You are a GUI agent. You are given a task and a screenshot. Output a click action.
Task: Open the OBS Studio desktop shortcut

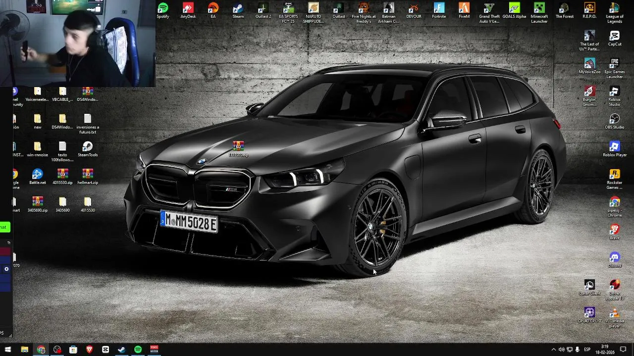[615, 122]
